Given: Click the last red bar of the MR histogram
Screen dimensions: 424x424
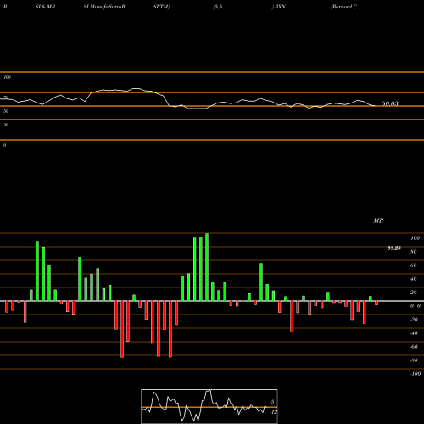Looking at the screenshot, I should point(377,304).
